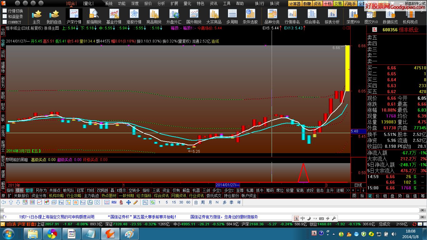This screenshot has height=240, width=427.
Task: Click the left arrow back icon in bottom toolbar
Action: (x=3, y=202)
